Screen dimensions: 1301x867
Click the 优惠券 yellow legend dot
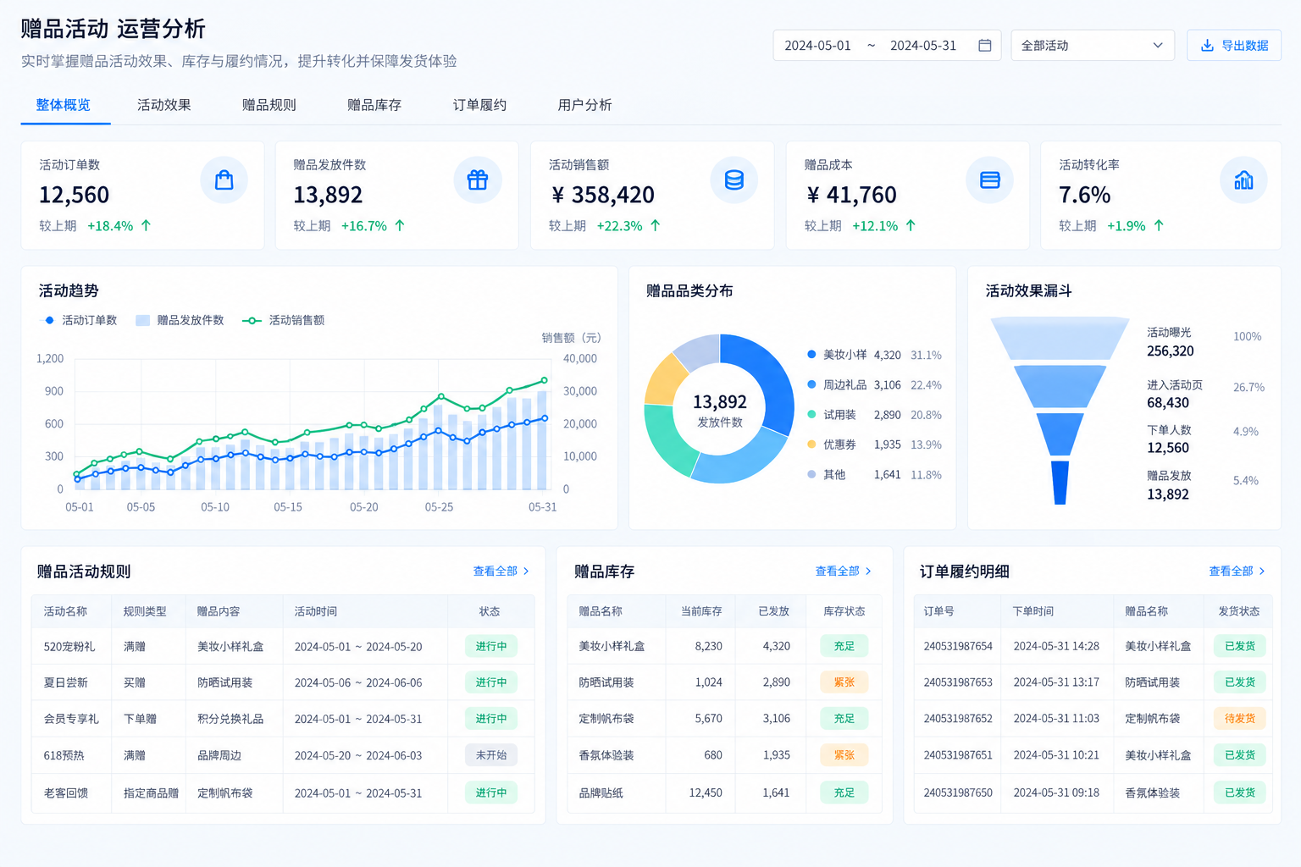[x=811, y=445]
